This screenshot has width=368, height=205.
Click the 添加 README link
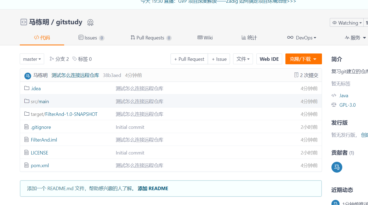click(153, 188)
